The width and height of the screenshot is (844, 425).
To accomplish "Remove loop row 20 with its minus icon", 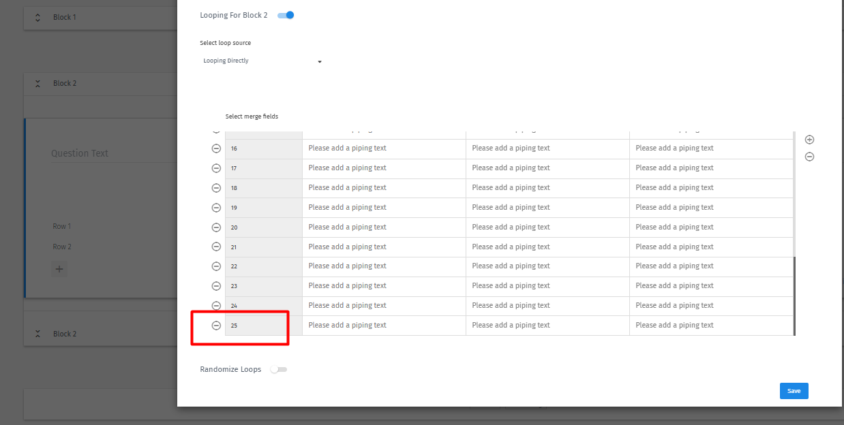I will pyautogui.click(x=216, y=227).
